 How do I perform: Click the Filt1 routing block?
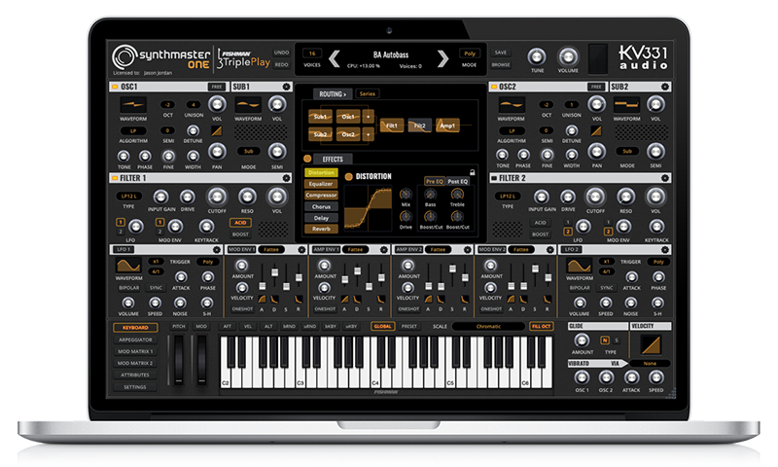(x=392, y=126)
